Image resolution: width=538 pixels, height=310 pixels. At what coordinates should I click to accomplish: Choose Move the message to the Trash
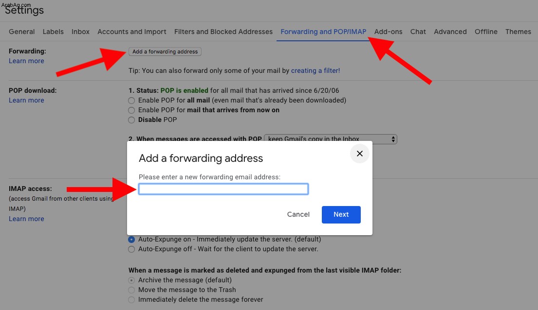(x=131, y=290)
